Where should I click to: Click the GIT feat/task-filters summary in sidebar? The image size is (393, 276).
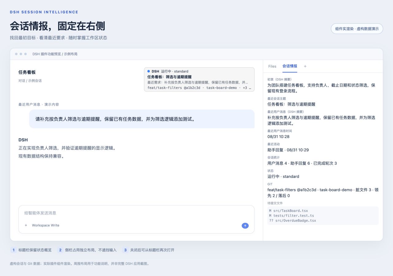(x=323, y=193)
